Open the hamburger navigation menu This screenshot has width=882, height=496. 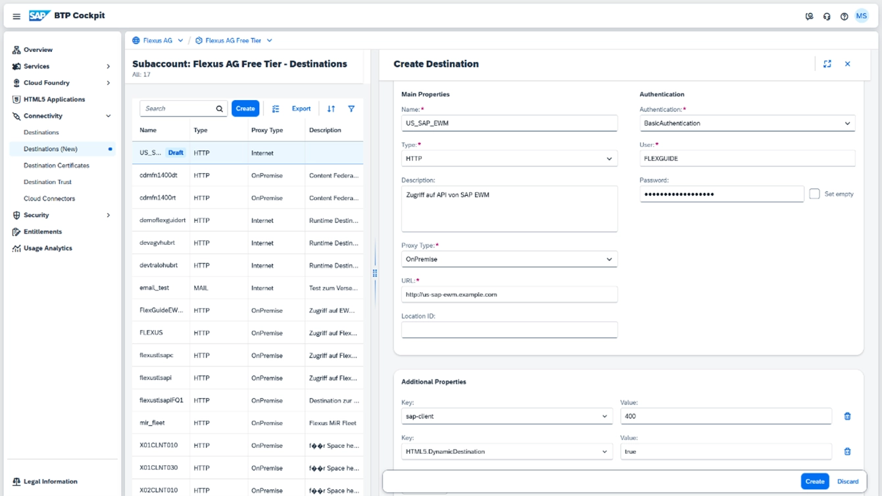pyautogui.click(x=16, y=16)
